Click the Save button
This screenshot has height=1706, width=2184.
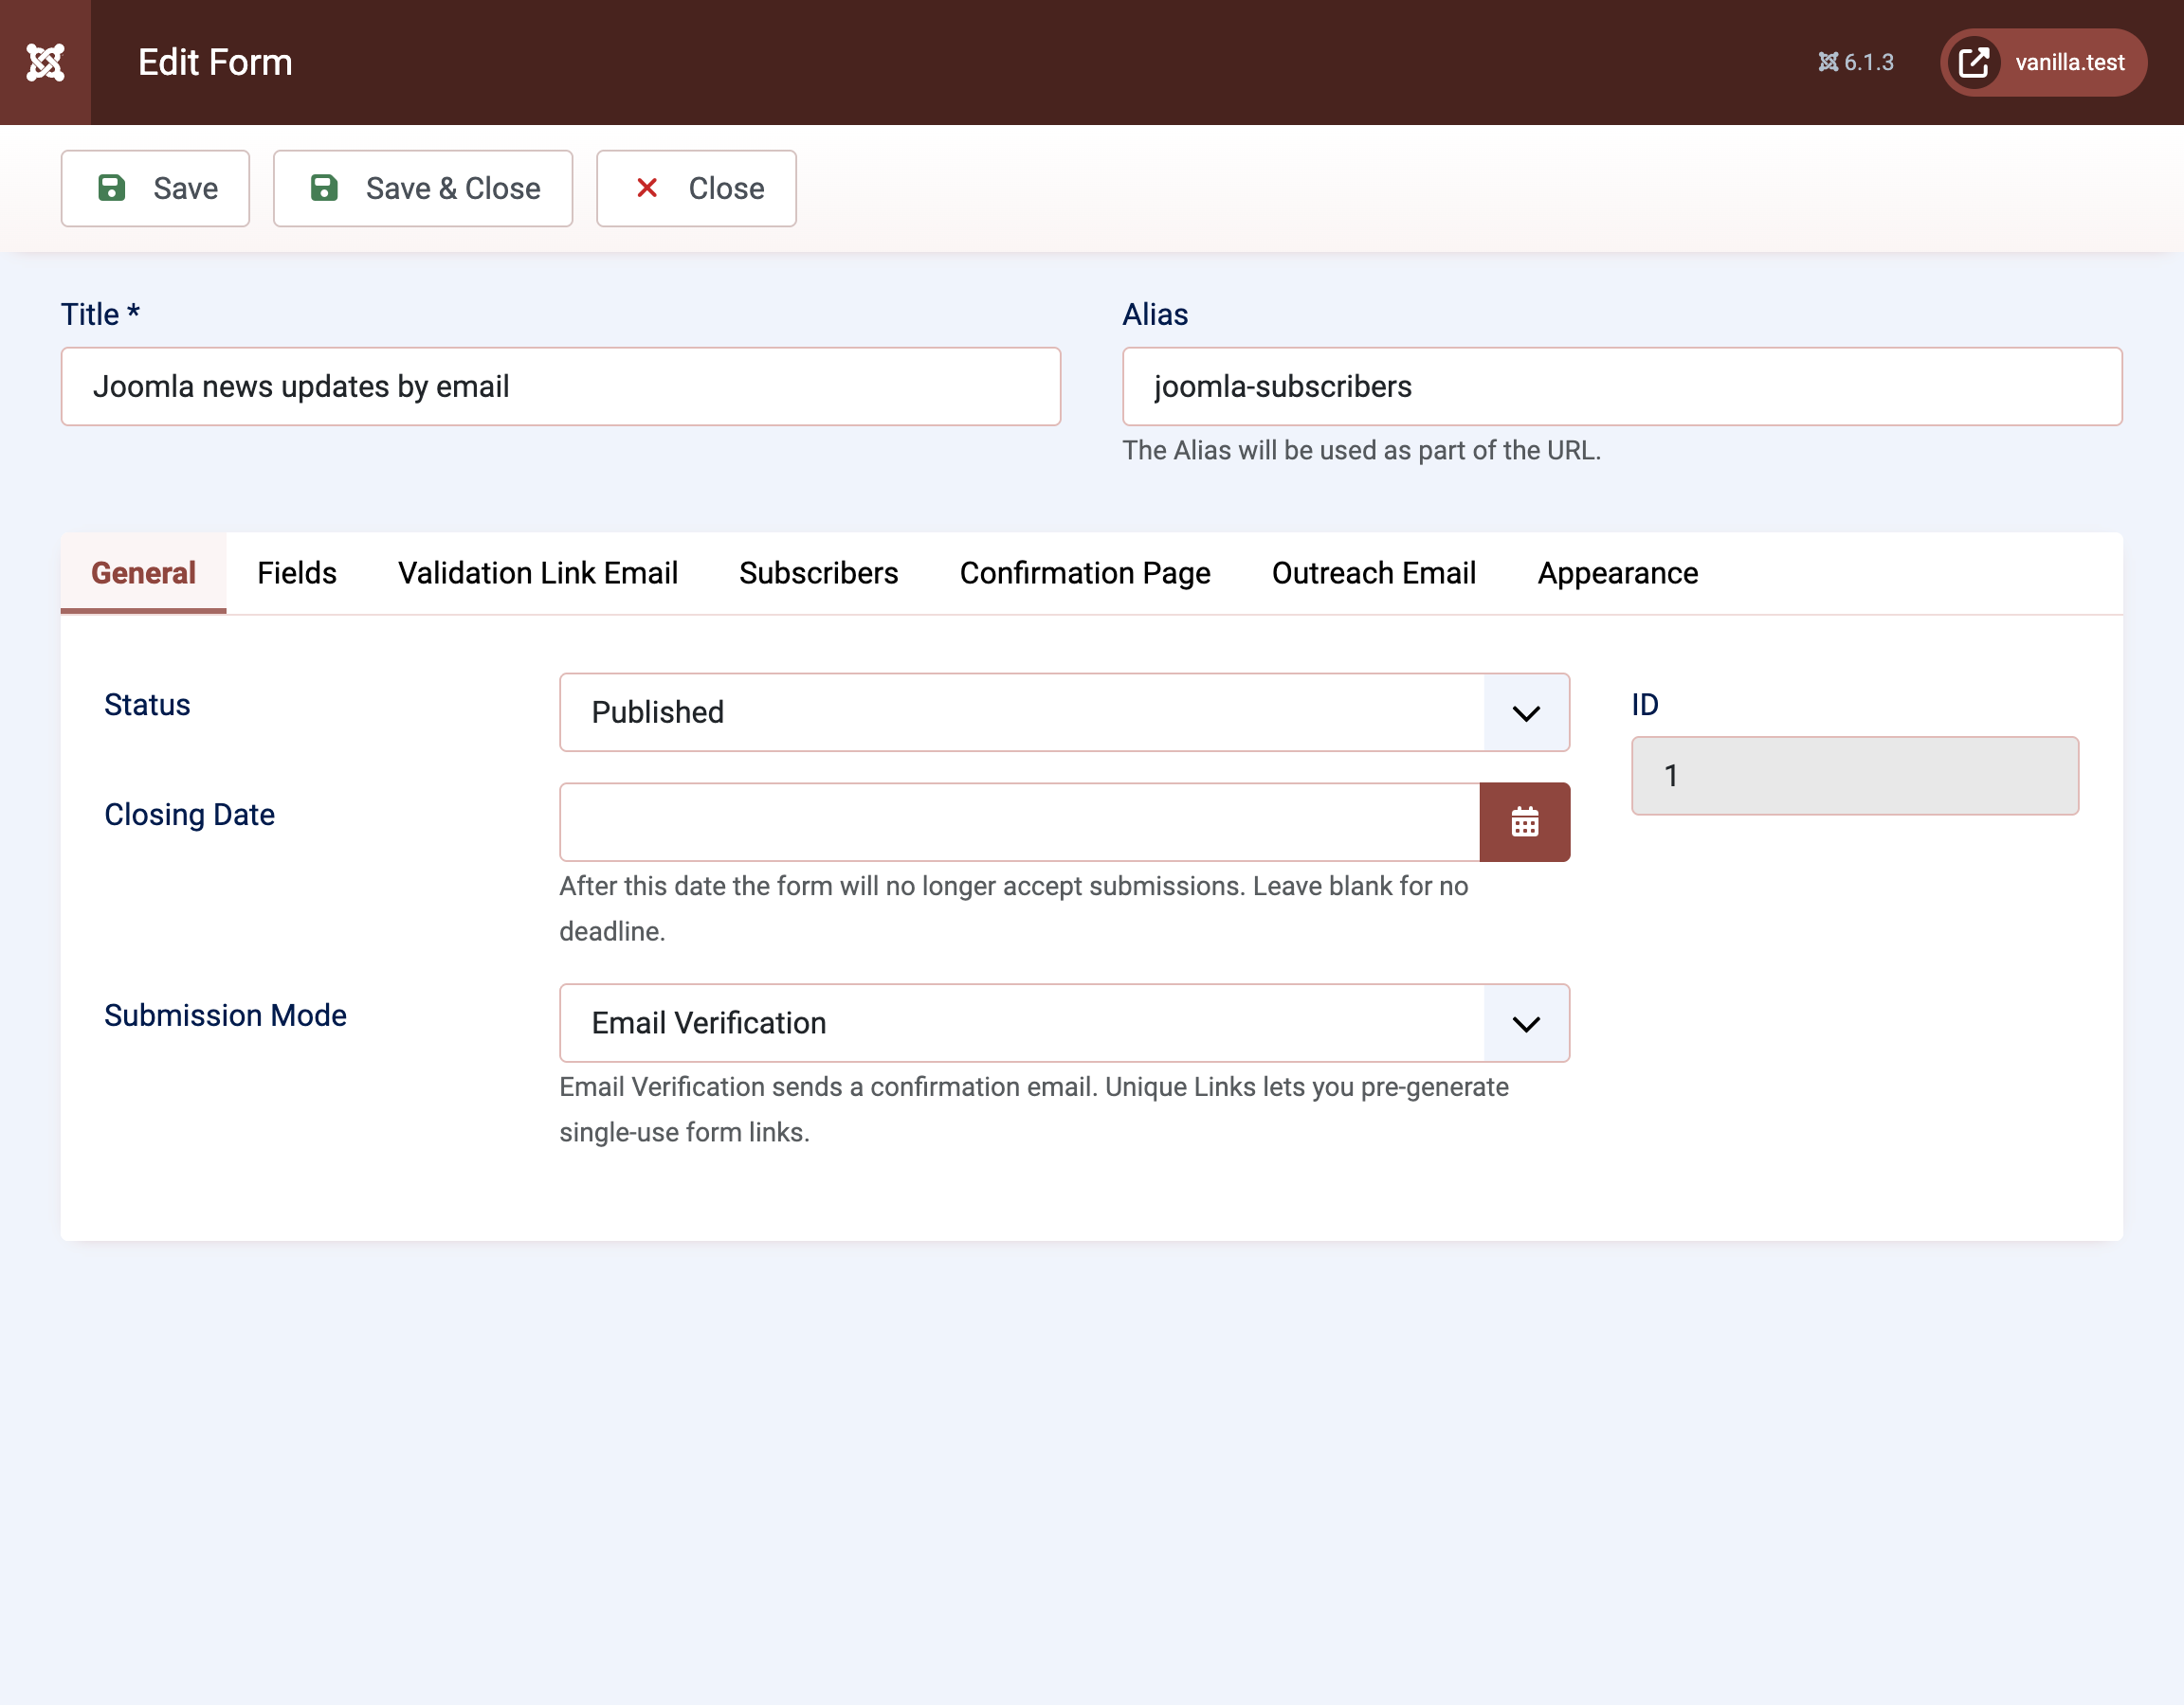point(155,188)
